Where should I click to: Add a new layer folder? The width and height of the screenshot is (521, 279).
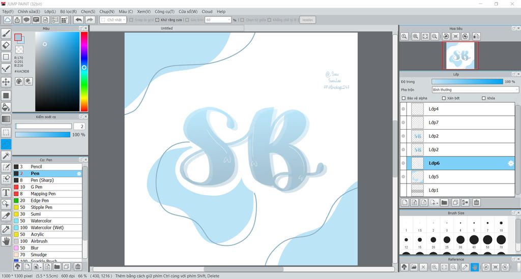[x=444, y=202]
